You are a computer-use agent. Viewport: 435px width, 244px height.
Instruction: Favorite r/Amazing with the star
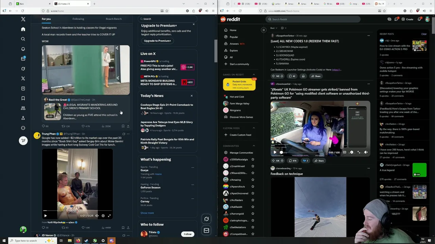pos(253,180)
